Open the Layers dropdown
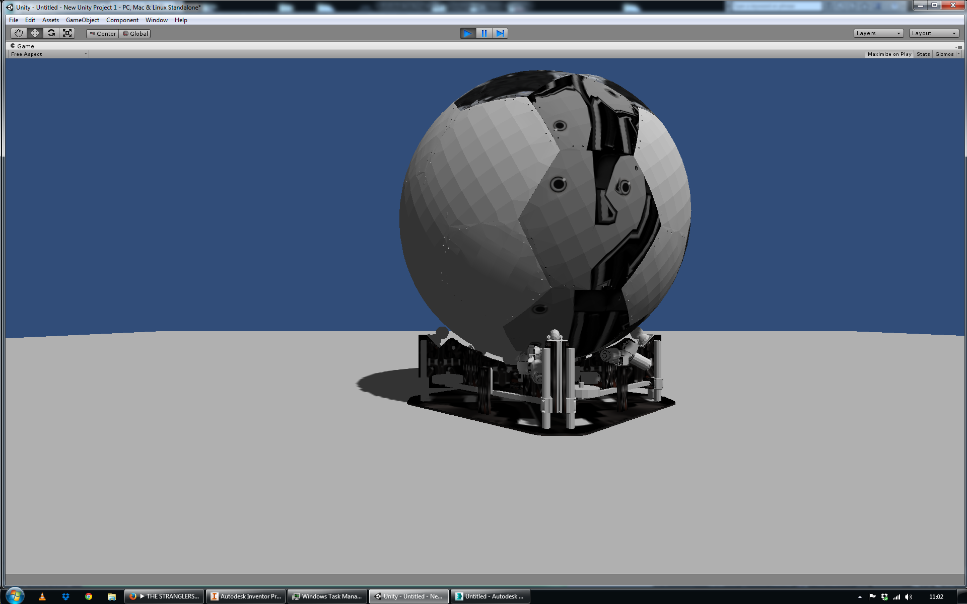This screenshot has height=604, width=967. [x=878, y=33]
